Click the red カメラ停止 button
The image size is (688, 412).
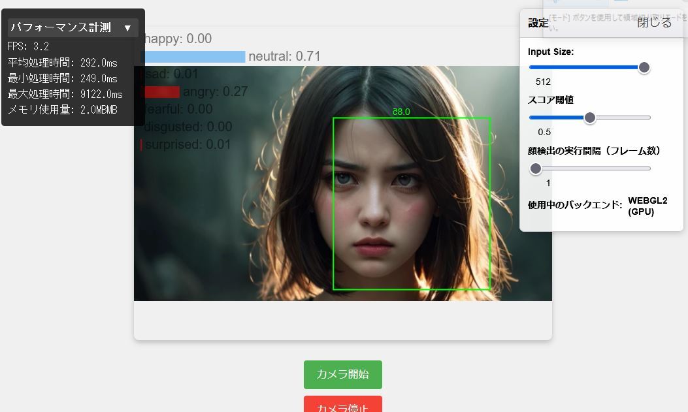(342, 404)
